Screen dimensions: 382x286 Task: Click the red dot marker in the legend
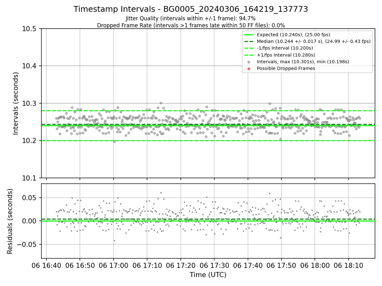[249, 68]
